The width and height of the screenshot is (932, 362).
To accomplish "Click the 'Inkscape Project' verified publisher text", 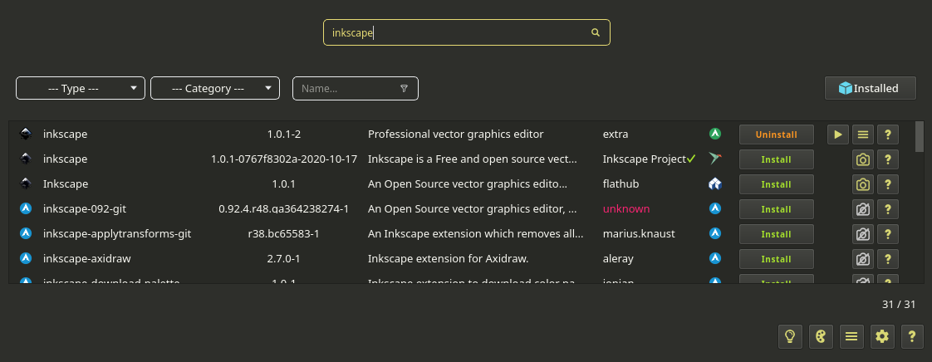I will click(x=645, y=159).
